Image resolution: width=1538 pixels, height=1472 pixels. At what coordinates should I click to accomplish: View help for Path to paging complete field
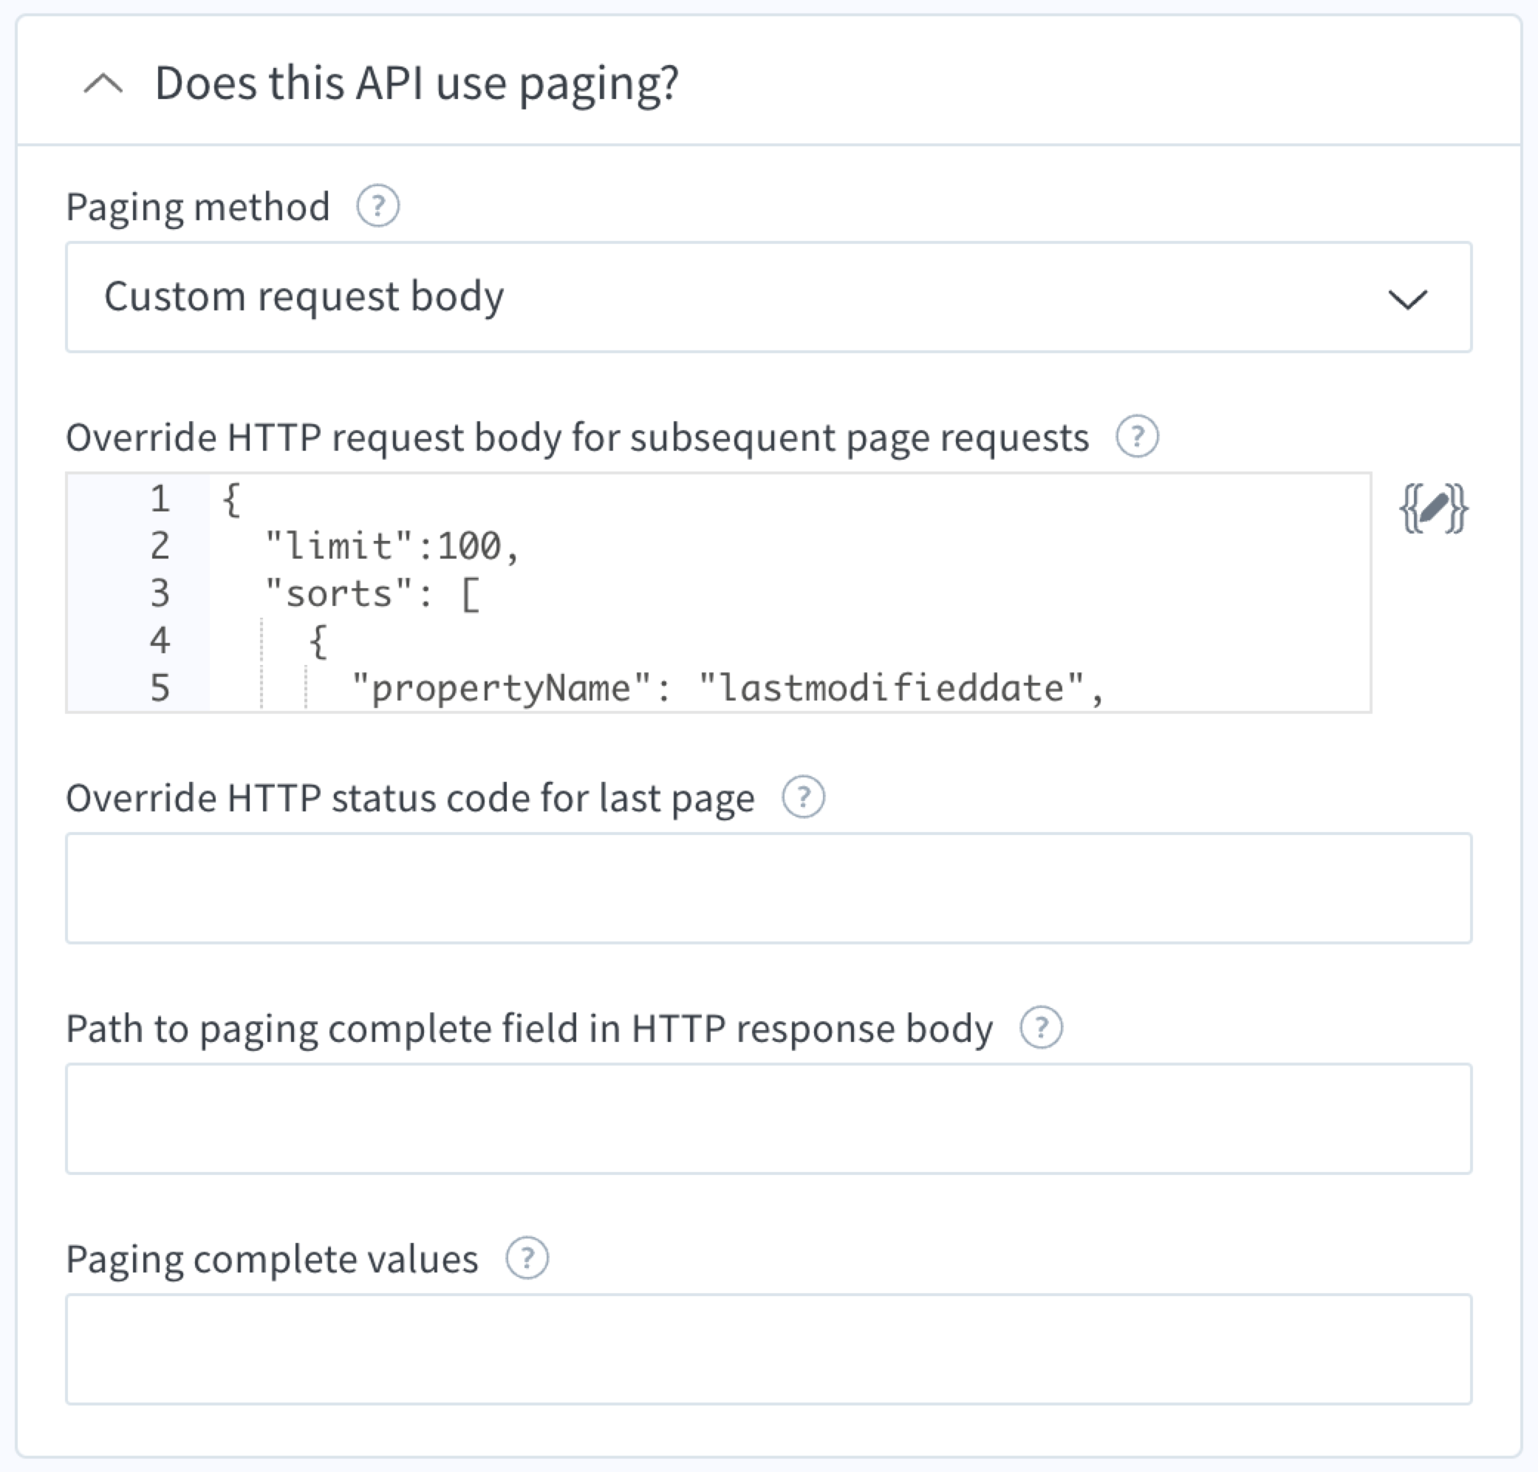1042,1028
